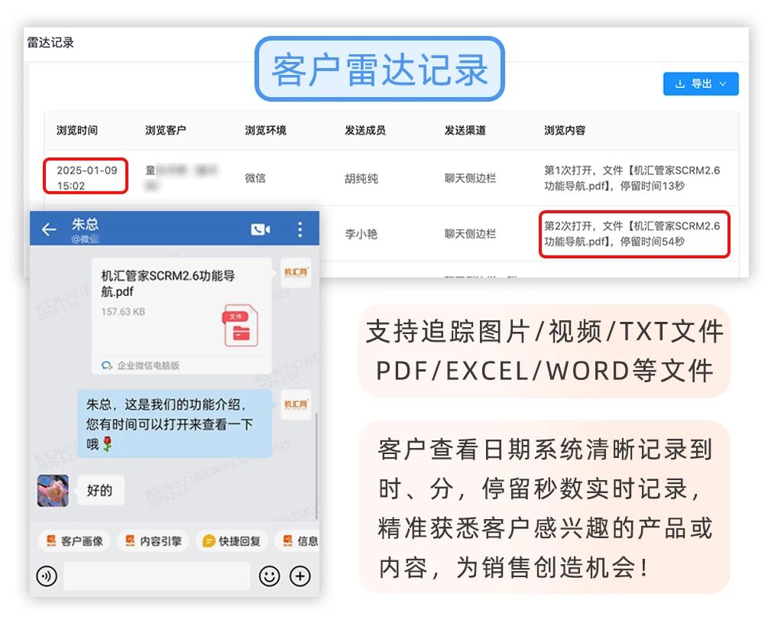Expand the 导出 export dropdown
The image size is (768, 620).
[x=700, y=84]
